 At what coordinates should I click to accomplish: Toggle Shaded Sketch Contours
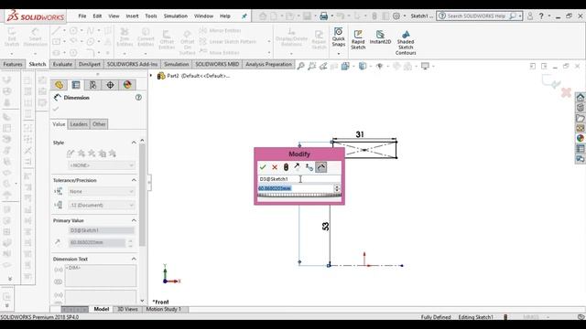tap(406, 43)
